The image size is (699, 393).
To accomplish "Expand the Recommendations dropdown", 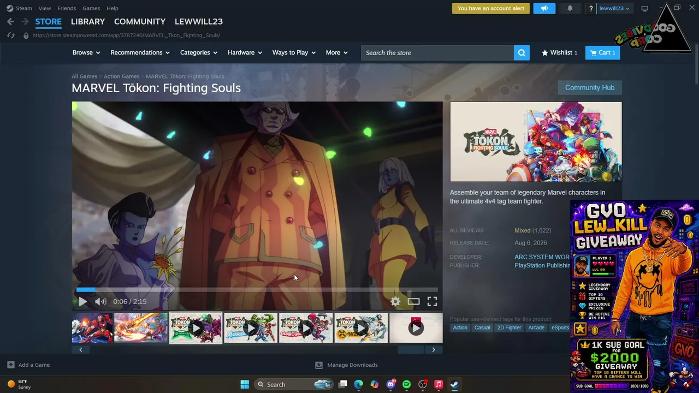I will (140, 52).
